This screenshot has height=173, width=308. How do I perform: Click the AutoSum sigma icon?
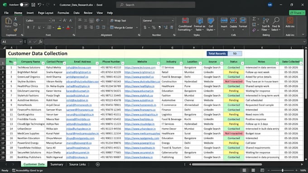click(x=254, y=19)
